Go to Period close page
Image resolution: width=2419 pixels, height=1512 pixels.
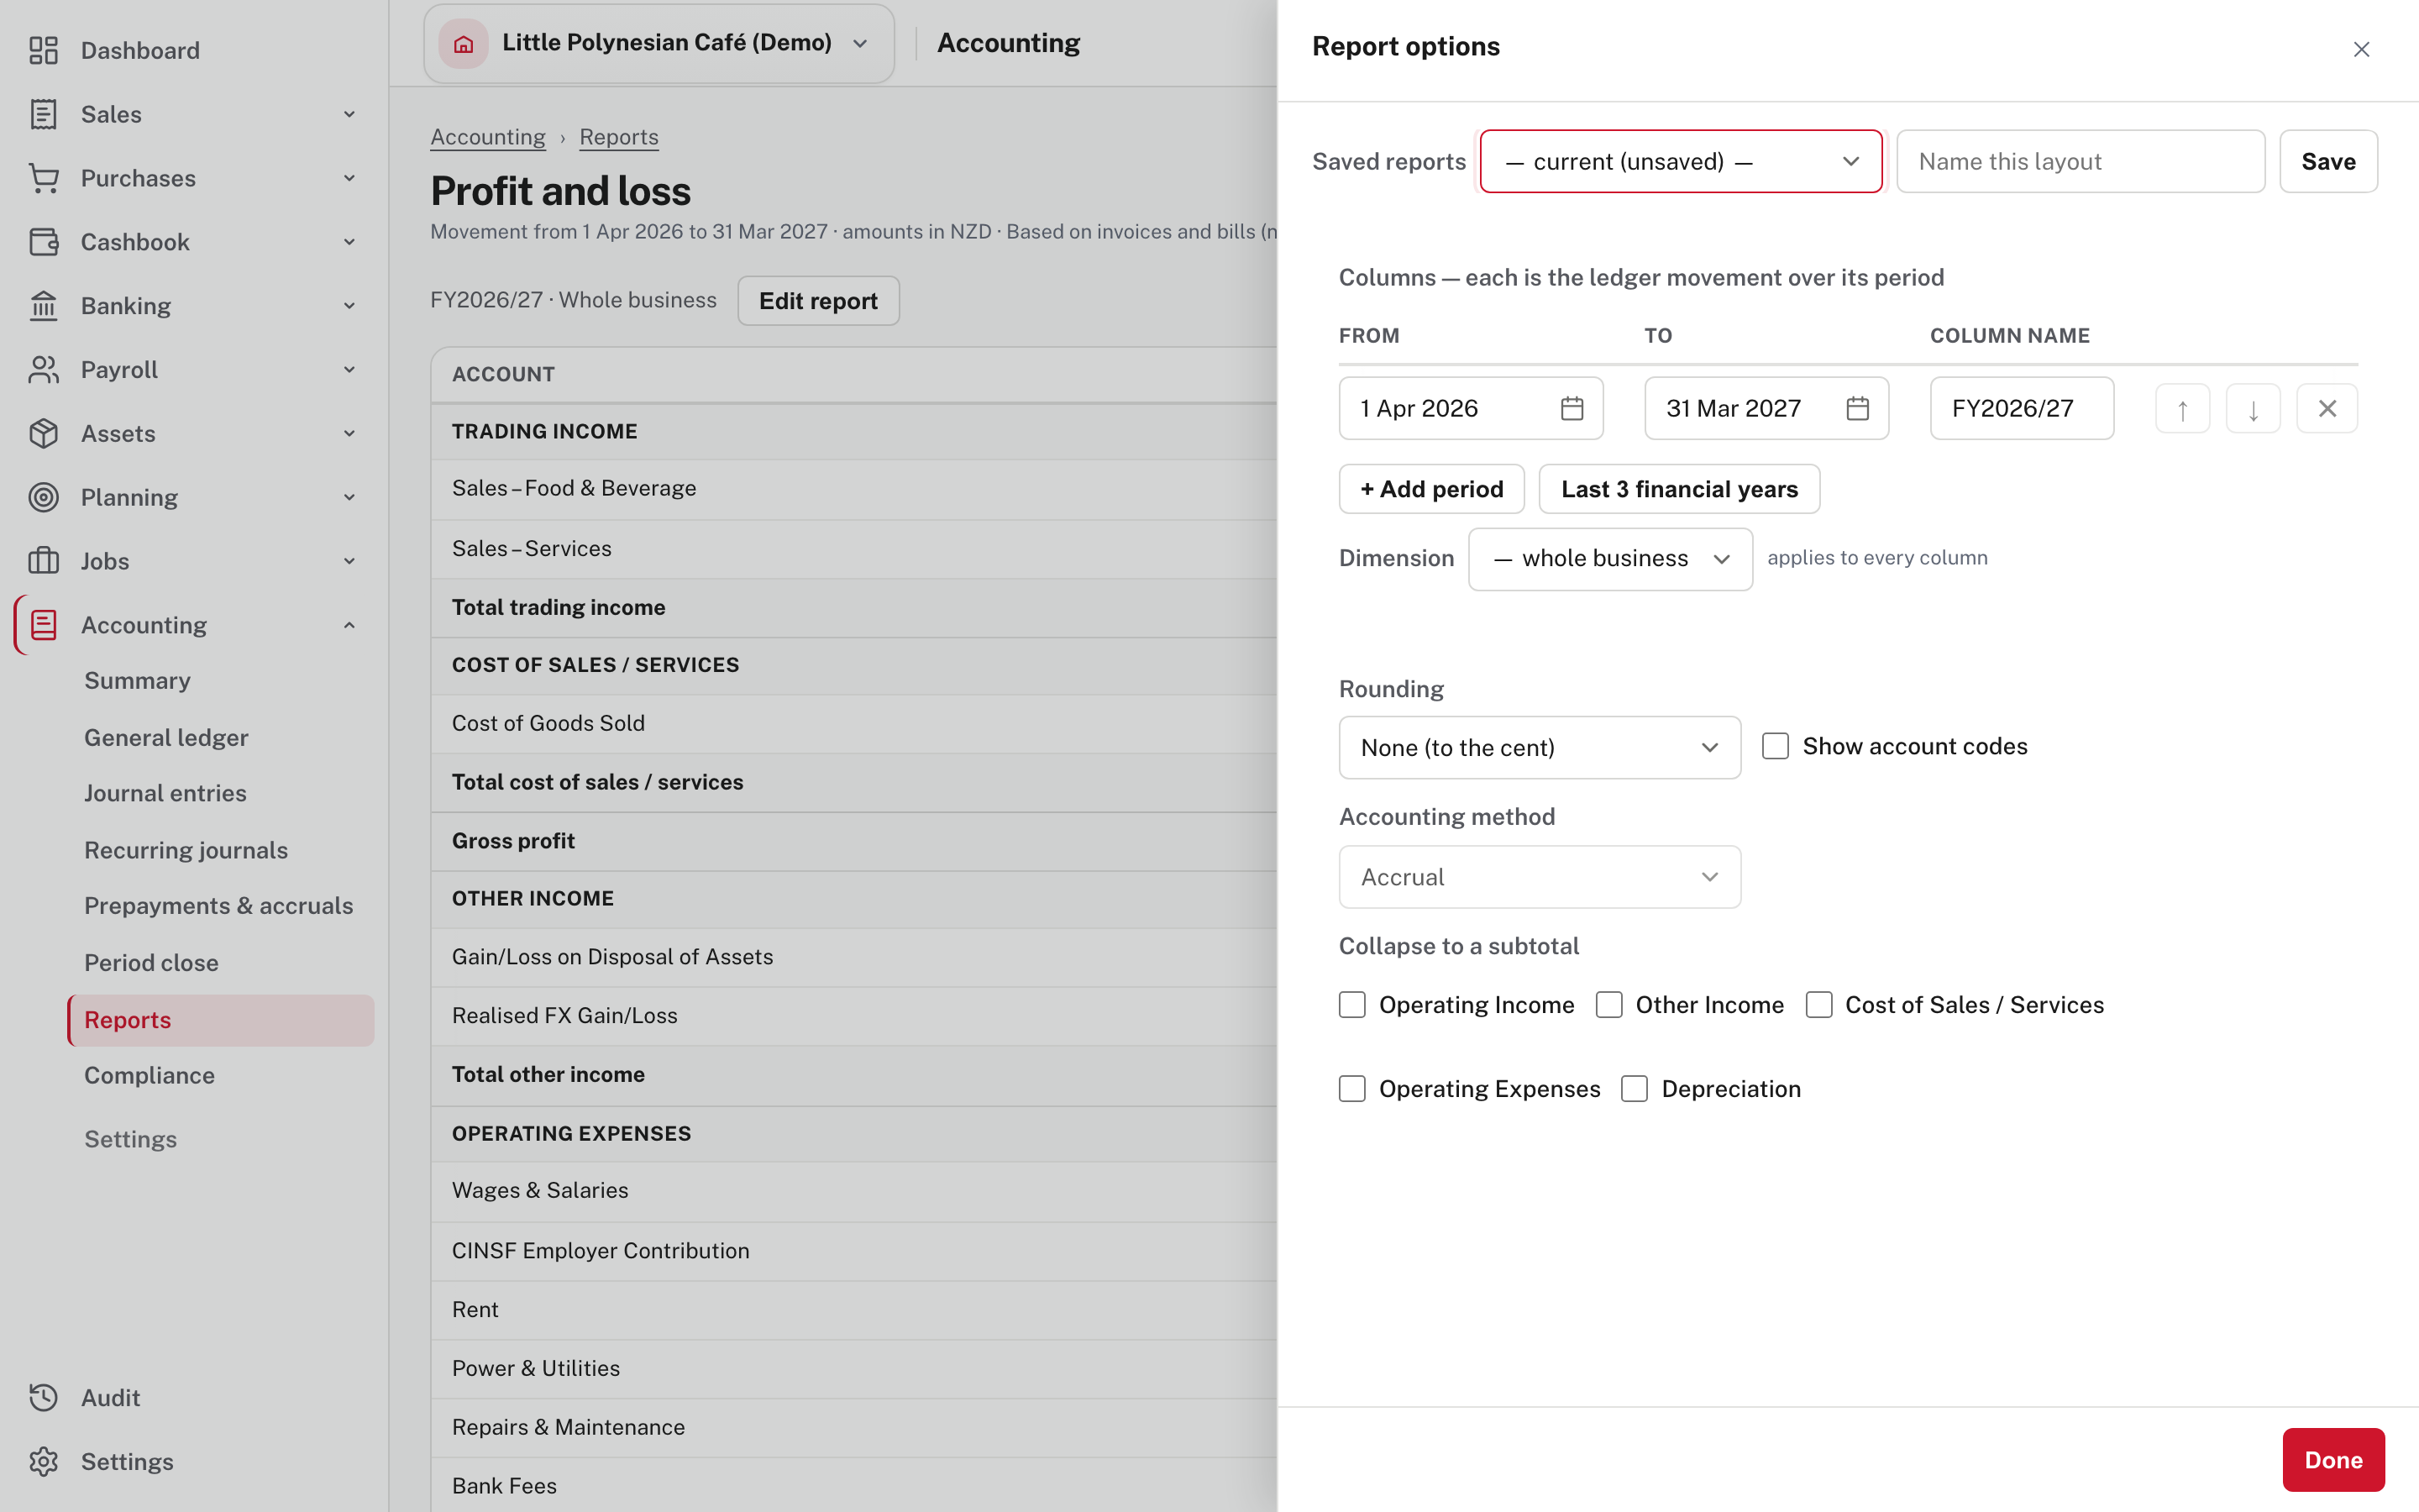pyautogui.click(x=151, y=963)
